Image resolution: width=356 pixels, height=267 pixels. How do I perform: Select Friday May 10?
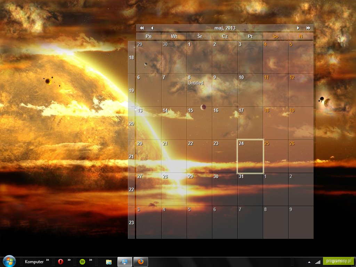250,90
